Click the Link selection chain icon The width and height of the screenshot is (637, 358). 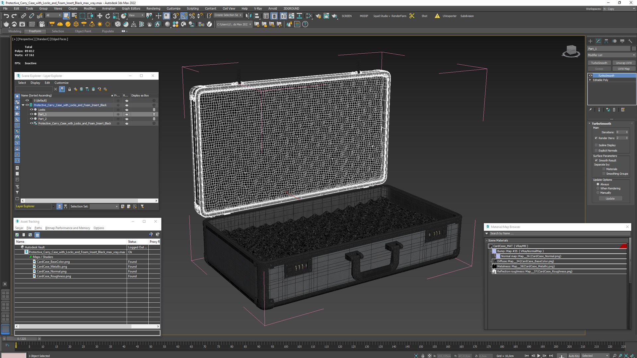24,16
